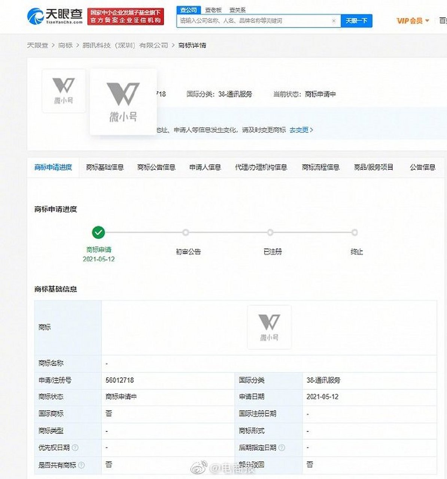The width and height of the screenshot is (447, 479).
Task: Open the 商标基础信息 tab
Action: pyautogui.click(x=106, y=167)
